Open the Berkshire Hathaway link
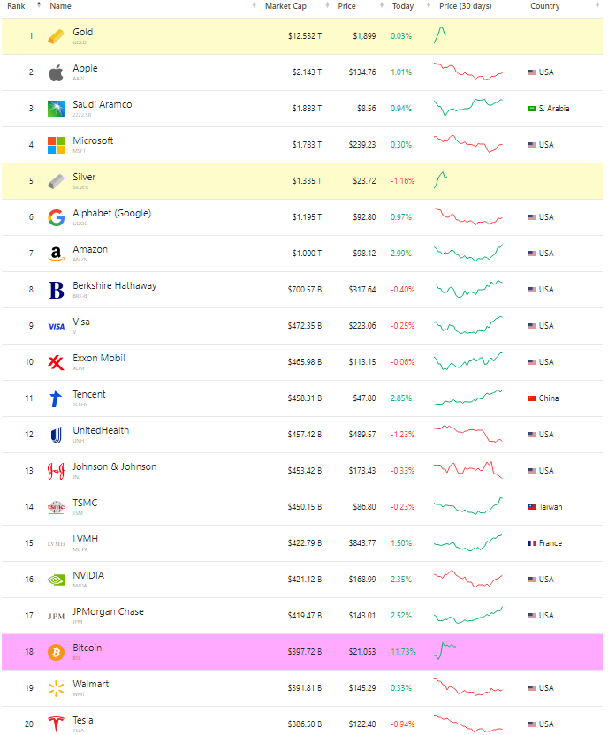The width and height of the screenshot is (608, 735). click(x=114, y=285)
